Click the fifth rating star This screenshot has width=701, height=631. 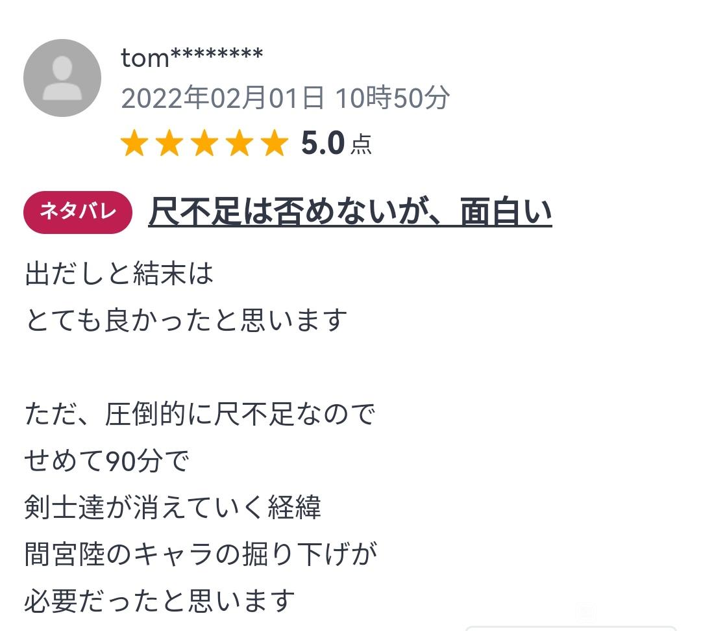275,143
